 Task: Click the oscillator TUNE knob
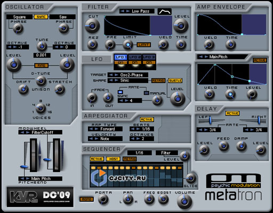coord(42,46)
